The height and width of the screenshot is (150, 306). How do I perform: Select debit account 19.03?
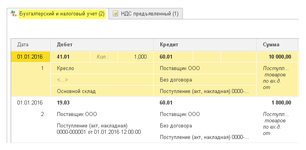tap(63, 103)
